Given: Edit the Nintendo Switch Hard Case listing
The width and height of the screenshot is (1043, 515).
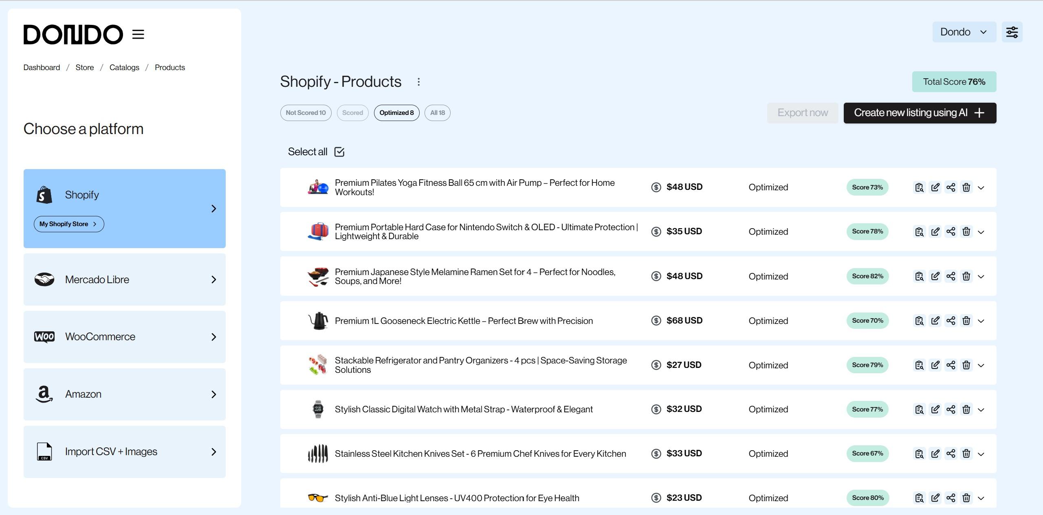Looking at the screenshot, I should click(935, 232).
